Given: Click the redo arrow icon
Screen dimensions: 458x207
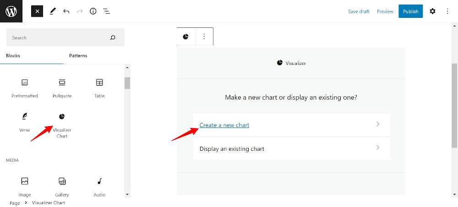Looking at the screenshot, I should coord(79,11).
